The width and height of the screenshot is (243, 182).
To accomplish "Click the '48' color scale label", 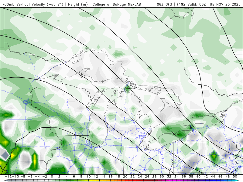I will (x=228, y=177).
